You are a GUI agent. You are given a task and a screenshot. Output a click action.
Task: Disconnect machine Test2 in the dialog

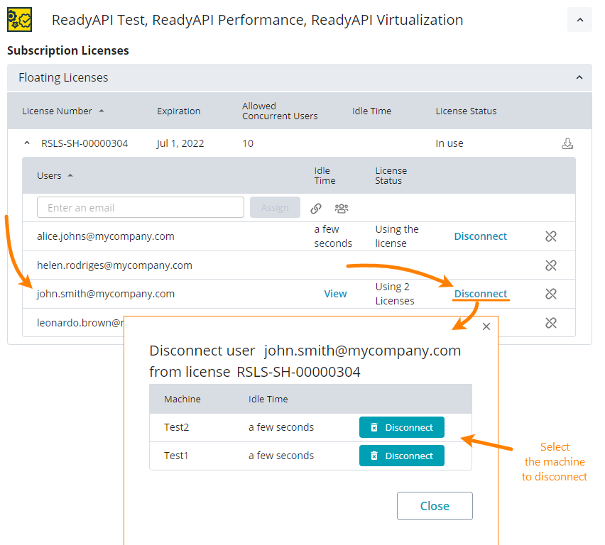point(402,427)
